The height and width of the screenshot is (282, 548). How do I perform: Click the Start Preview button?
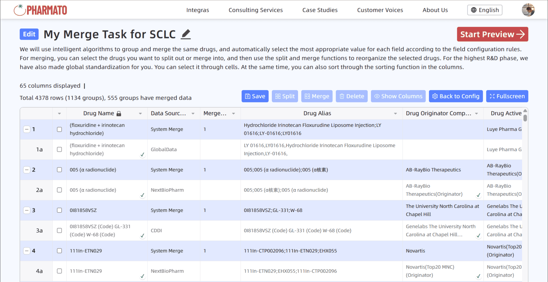(492, 34)
